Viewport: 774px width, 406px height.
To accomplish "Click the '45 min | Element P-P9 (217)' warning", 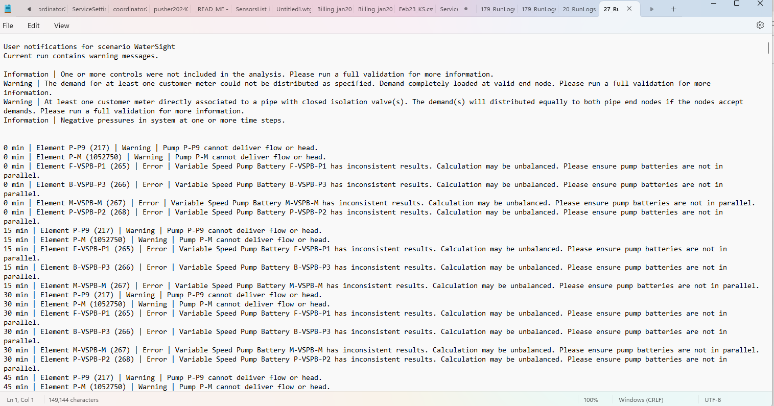I will [163, 377].
